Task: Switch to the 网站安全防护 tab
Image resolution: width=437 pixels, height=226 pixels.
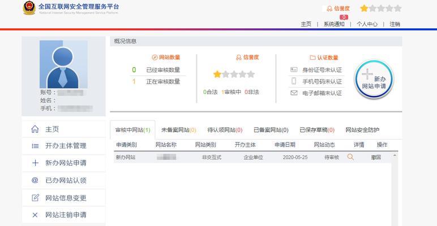Action: [x=362, y=130]
